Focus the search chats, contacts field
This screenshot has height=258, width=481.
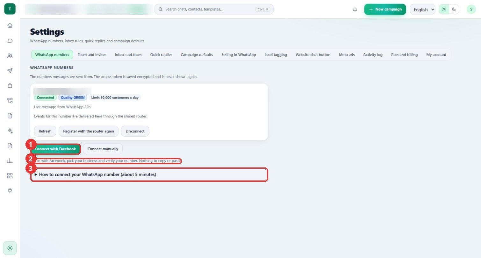pos(214,9)
